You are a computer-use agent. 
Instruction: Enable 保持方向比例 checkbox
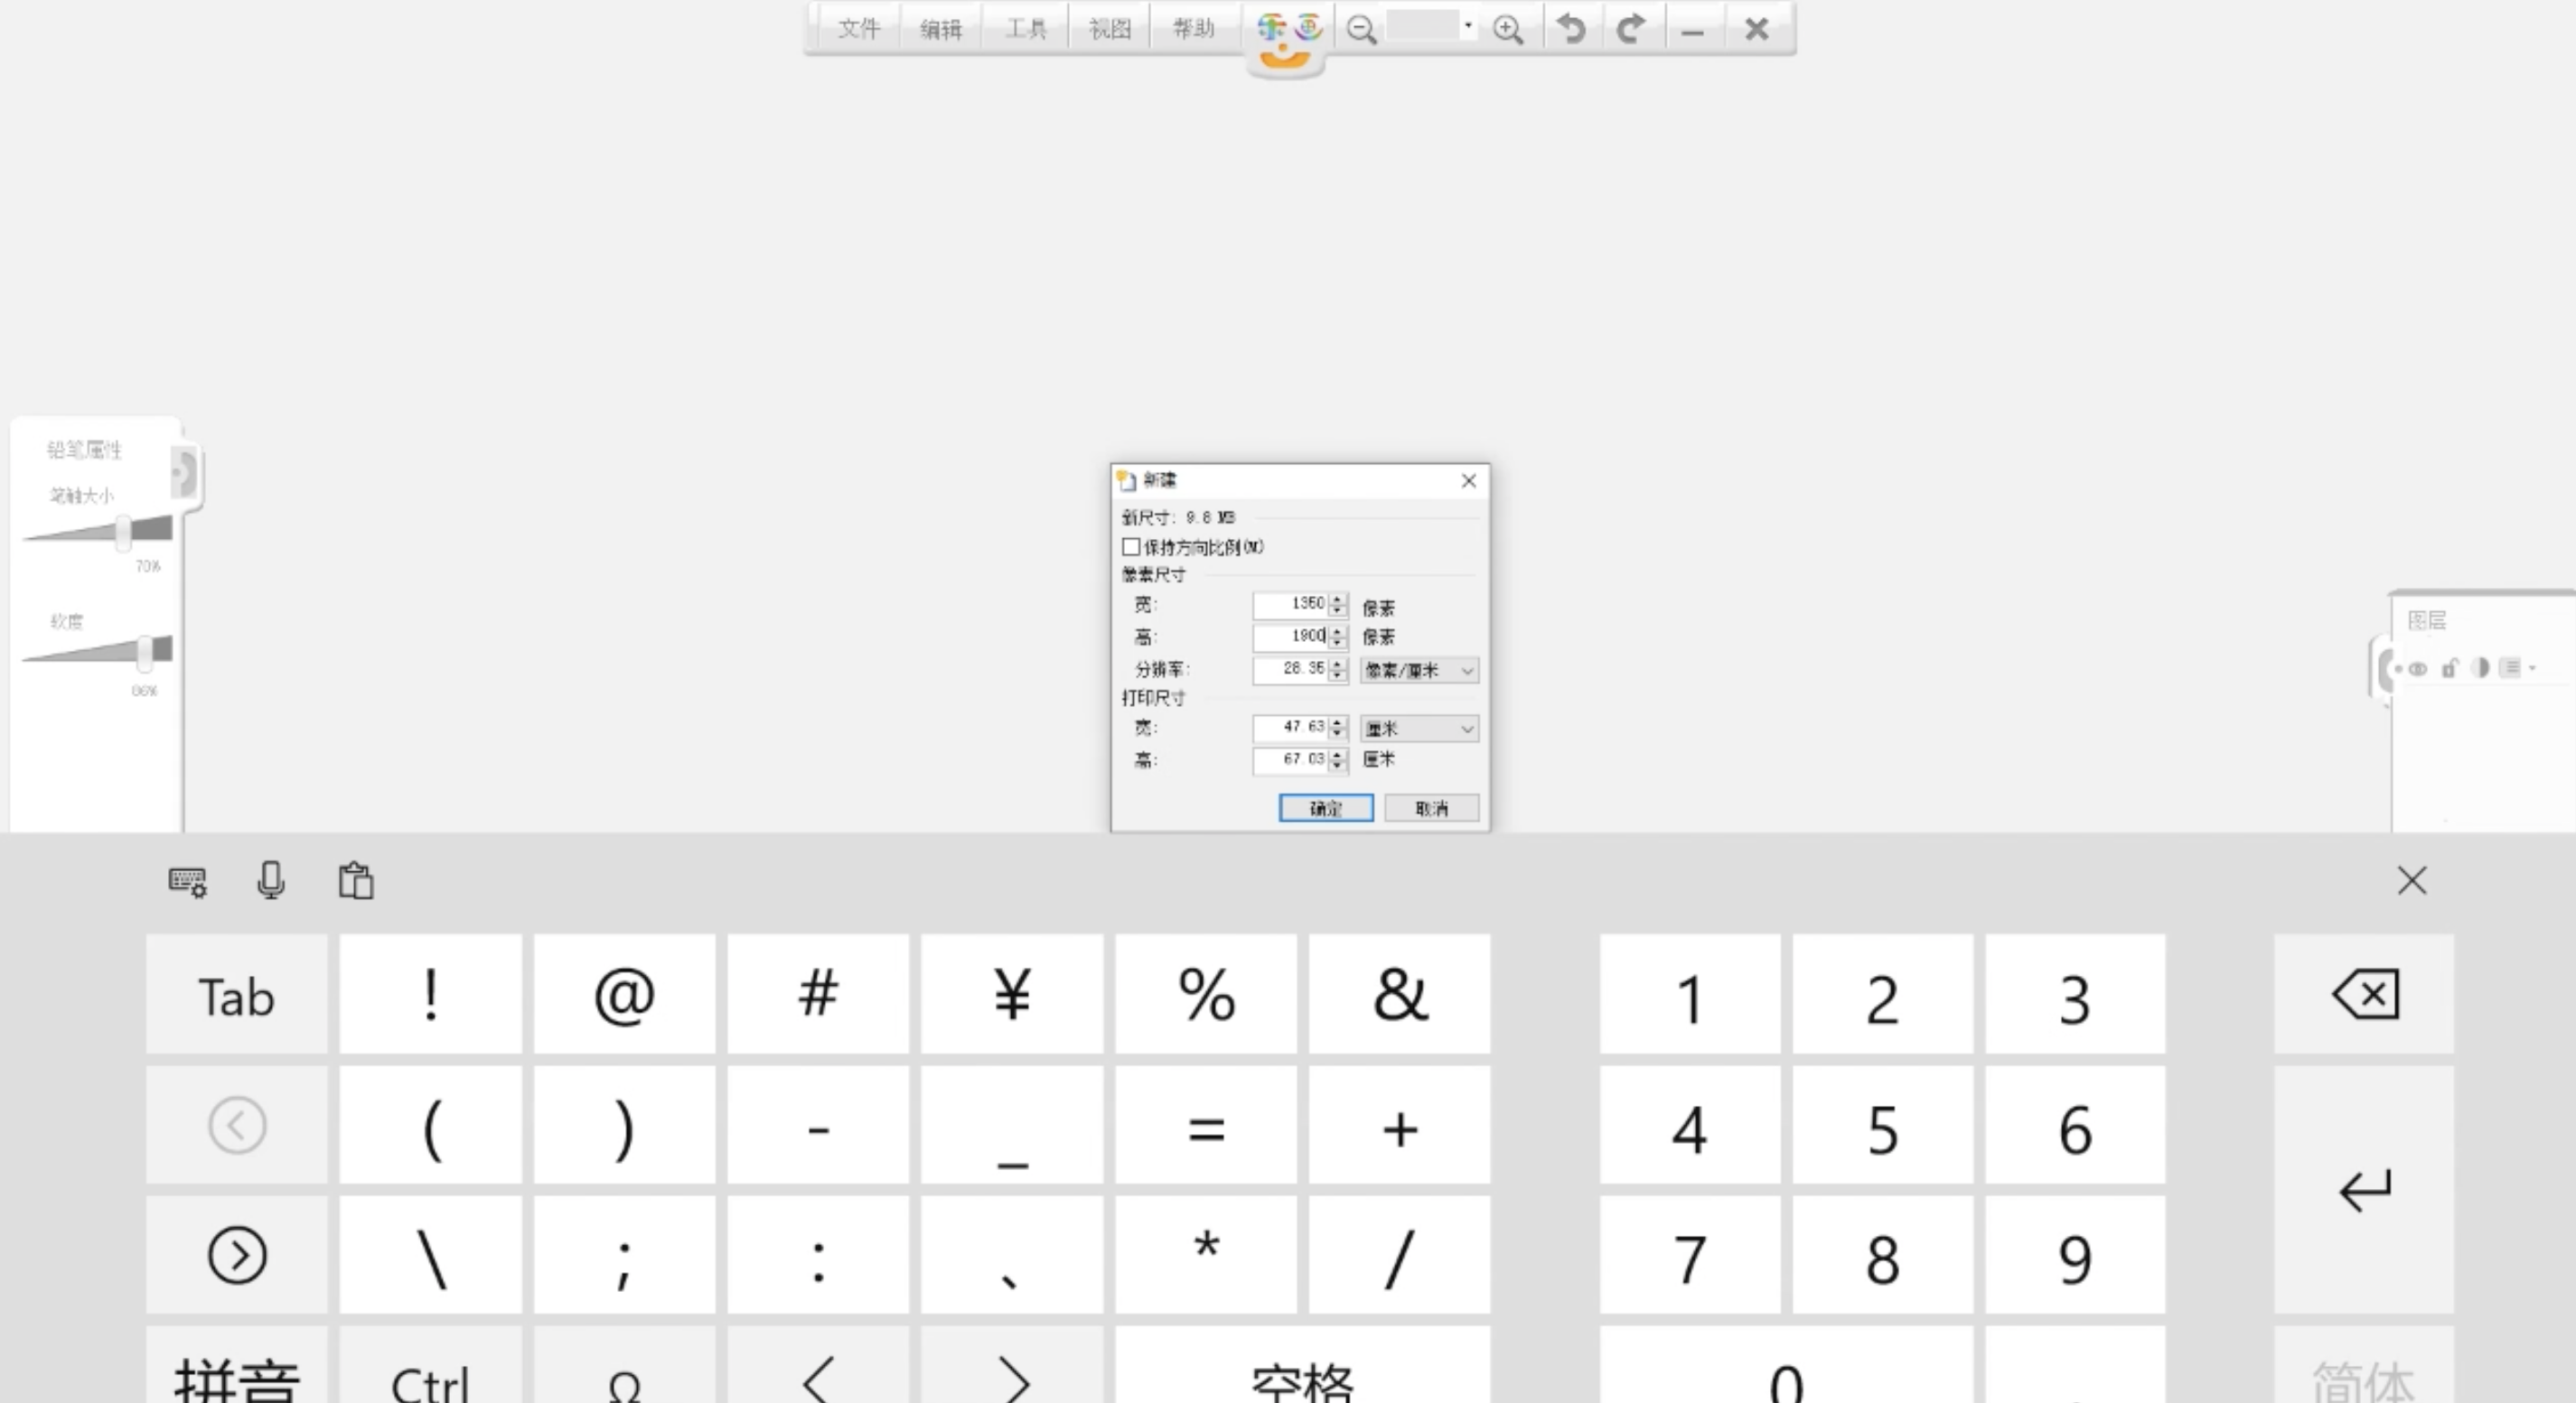click(x=1131, y=546)
